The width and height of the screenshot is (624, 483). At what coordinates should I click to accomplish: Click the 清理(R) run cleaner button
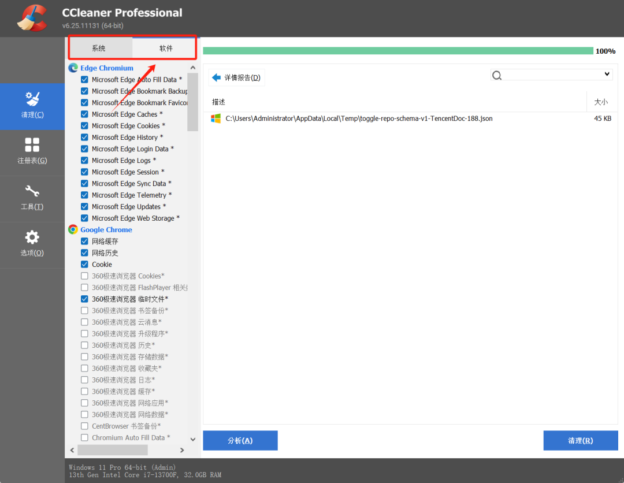click(581, 440)
